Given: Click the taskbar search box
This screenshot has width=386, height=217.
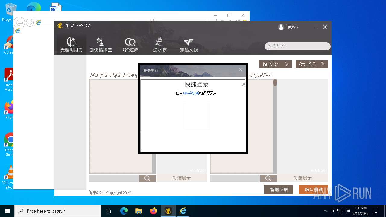Looking at the screenshot, I should pos(58,211).
